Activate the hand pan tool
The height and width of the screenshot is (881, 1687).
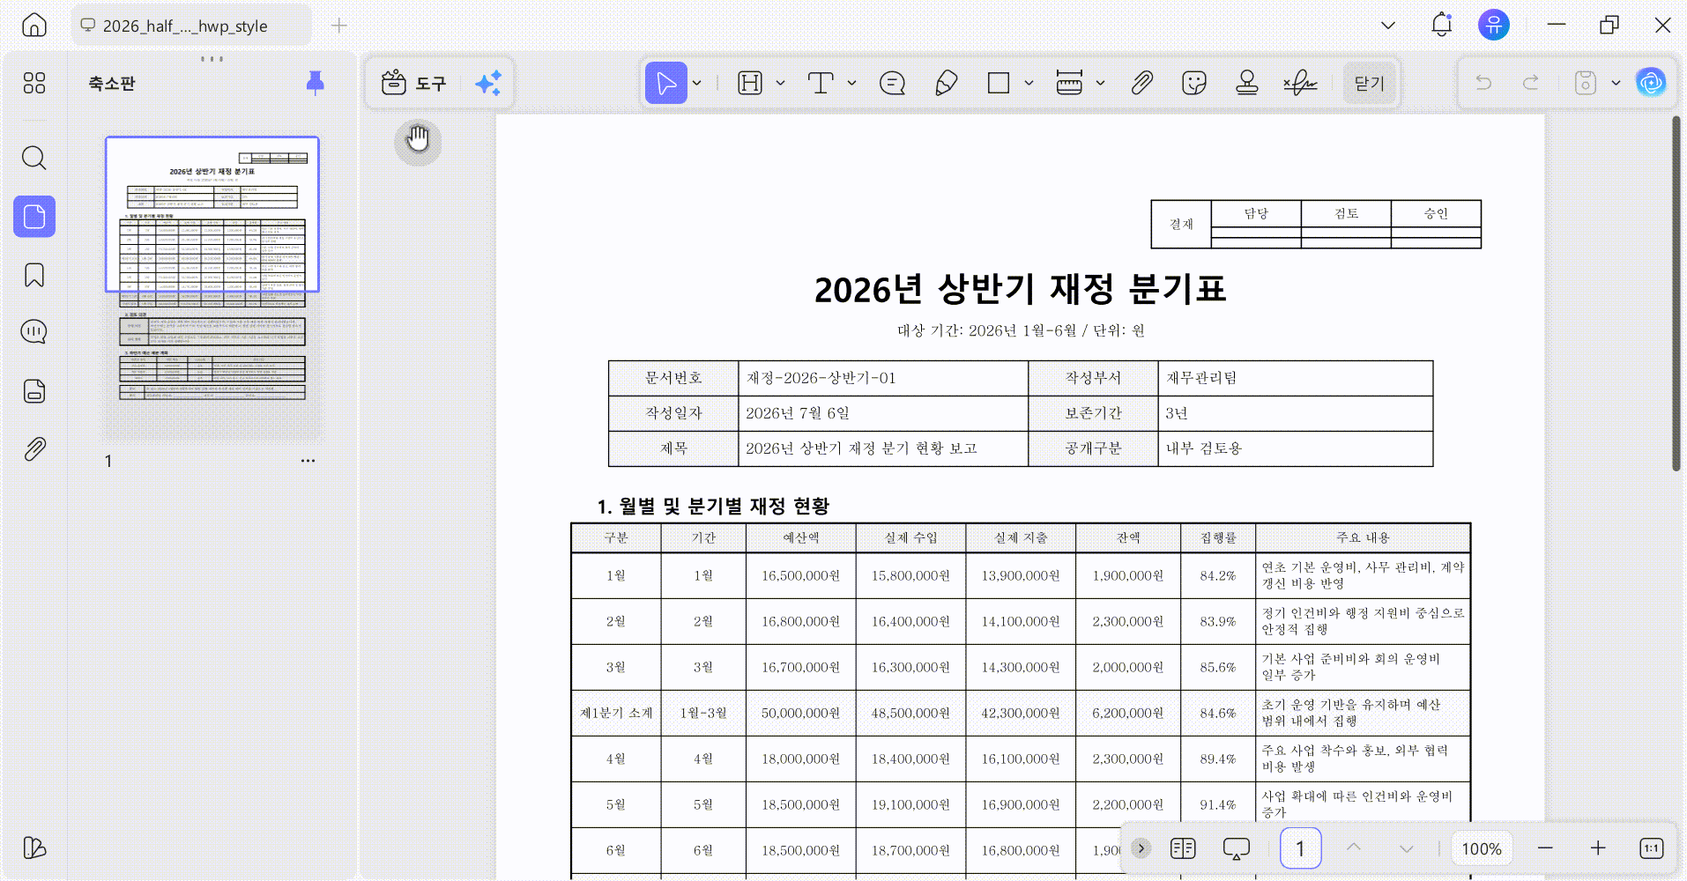pos(418,139)
